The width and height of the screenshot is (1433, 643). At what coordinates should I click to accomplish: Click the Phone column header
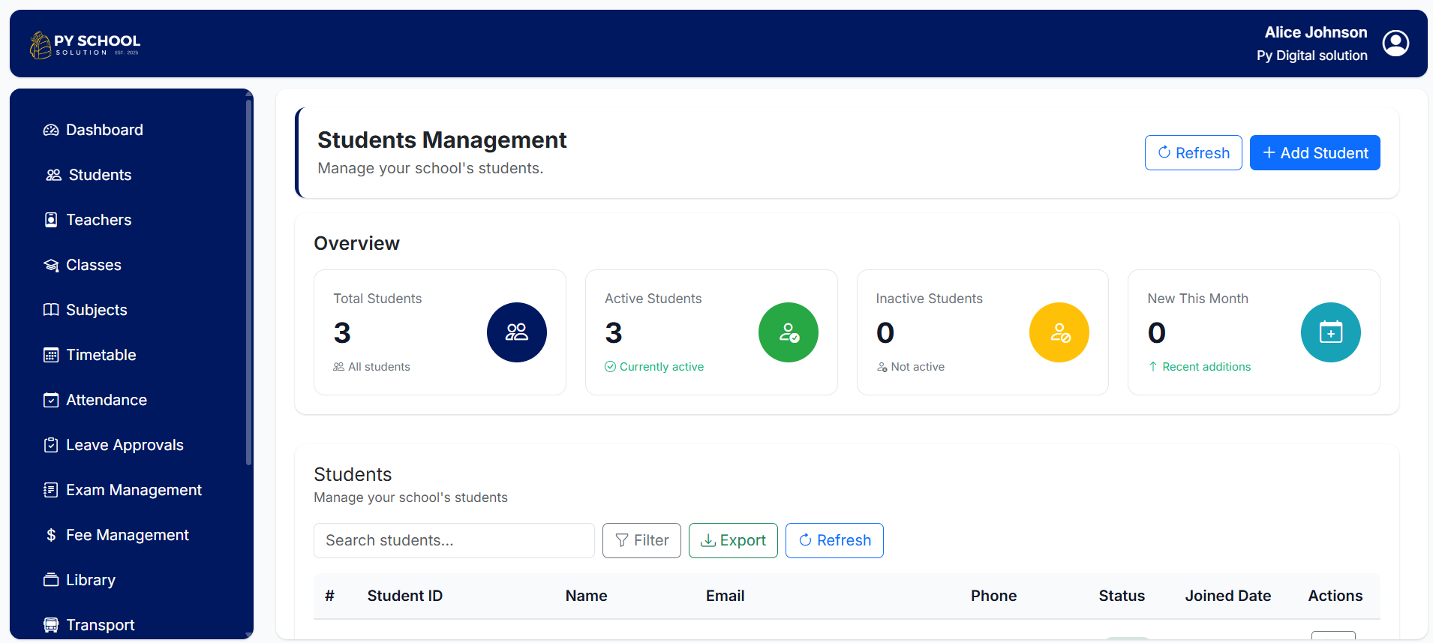994,596
